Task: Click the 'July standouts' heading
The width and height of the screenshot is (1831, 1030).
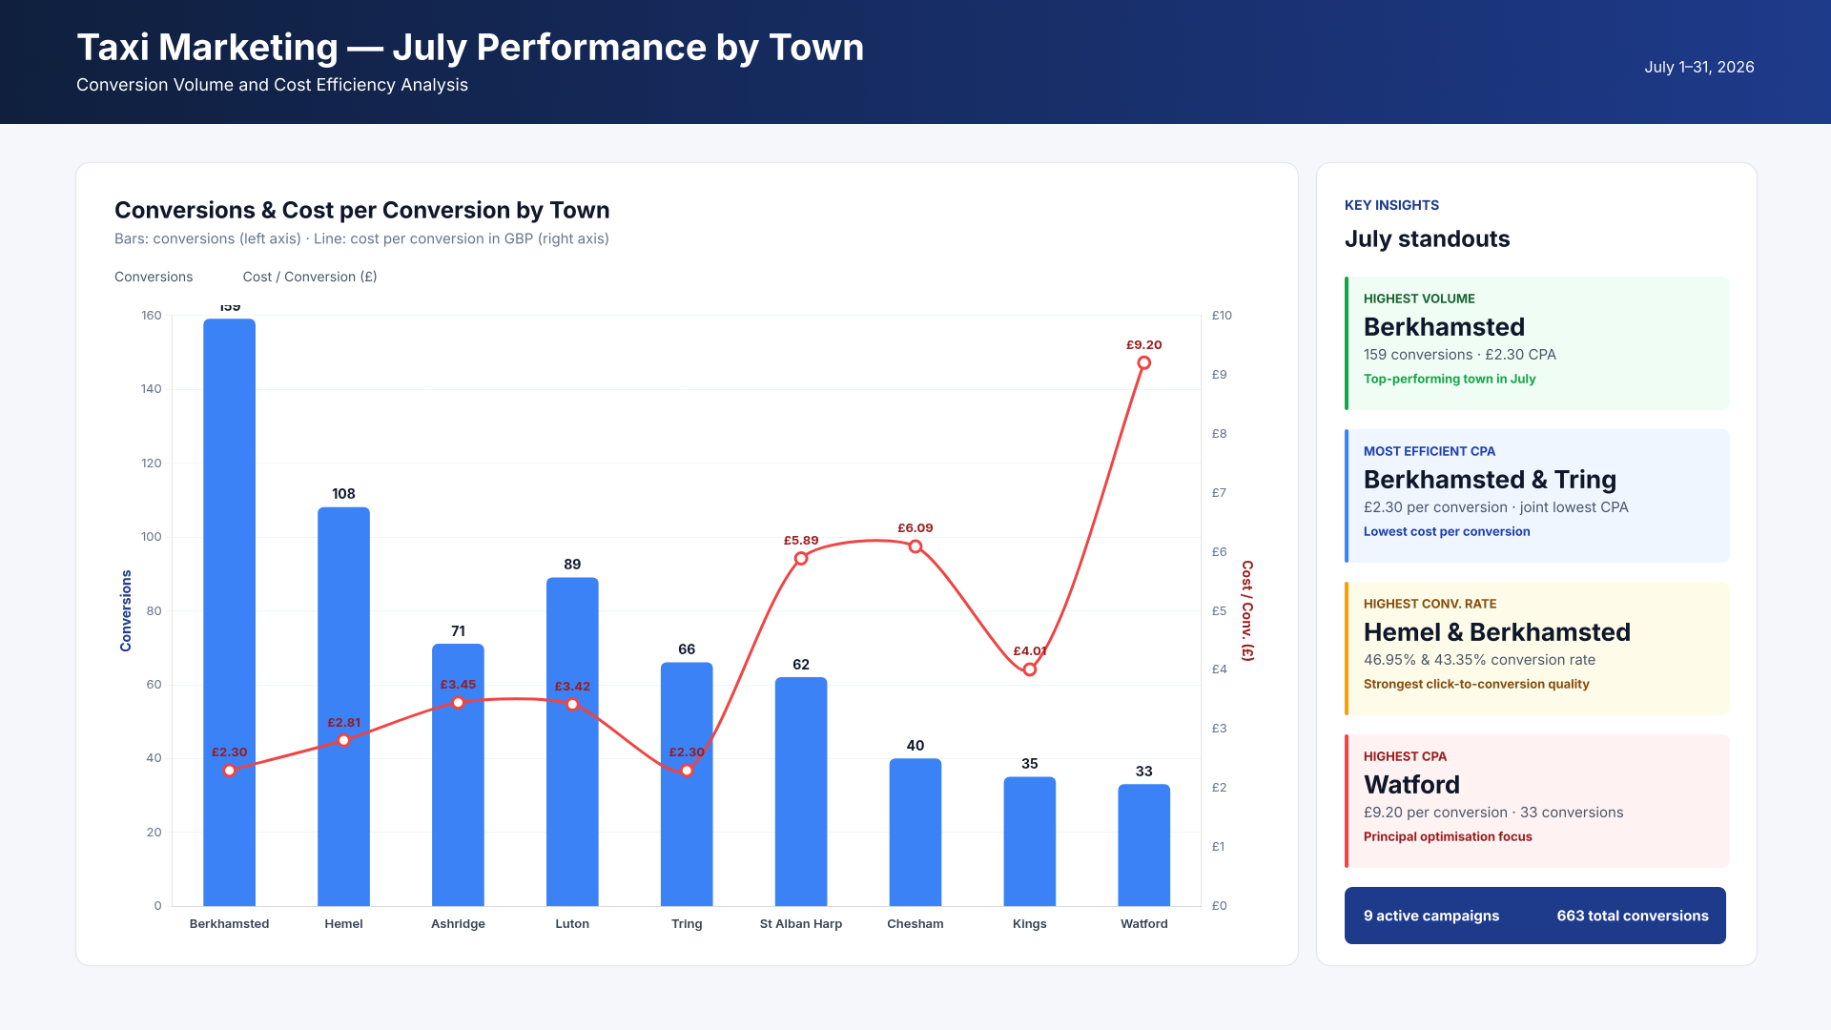Action: [x=1428, y=238]
